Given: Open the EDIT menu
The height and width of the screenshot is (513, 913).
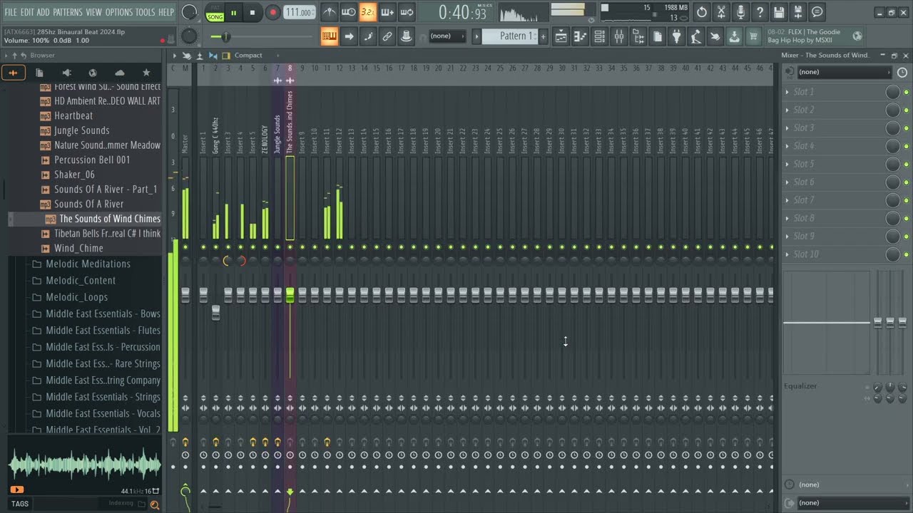Looking at the screenshot, I should tap(27, 12).
